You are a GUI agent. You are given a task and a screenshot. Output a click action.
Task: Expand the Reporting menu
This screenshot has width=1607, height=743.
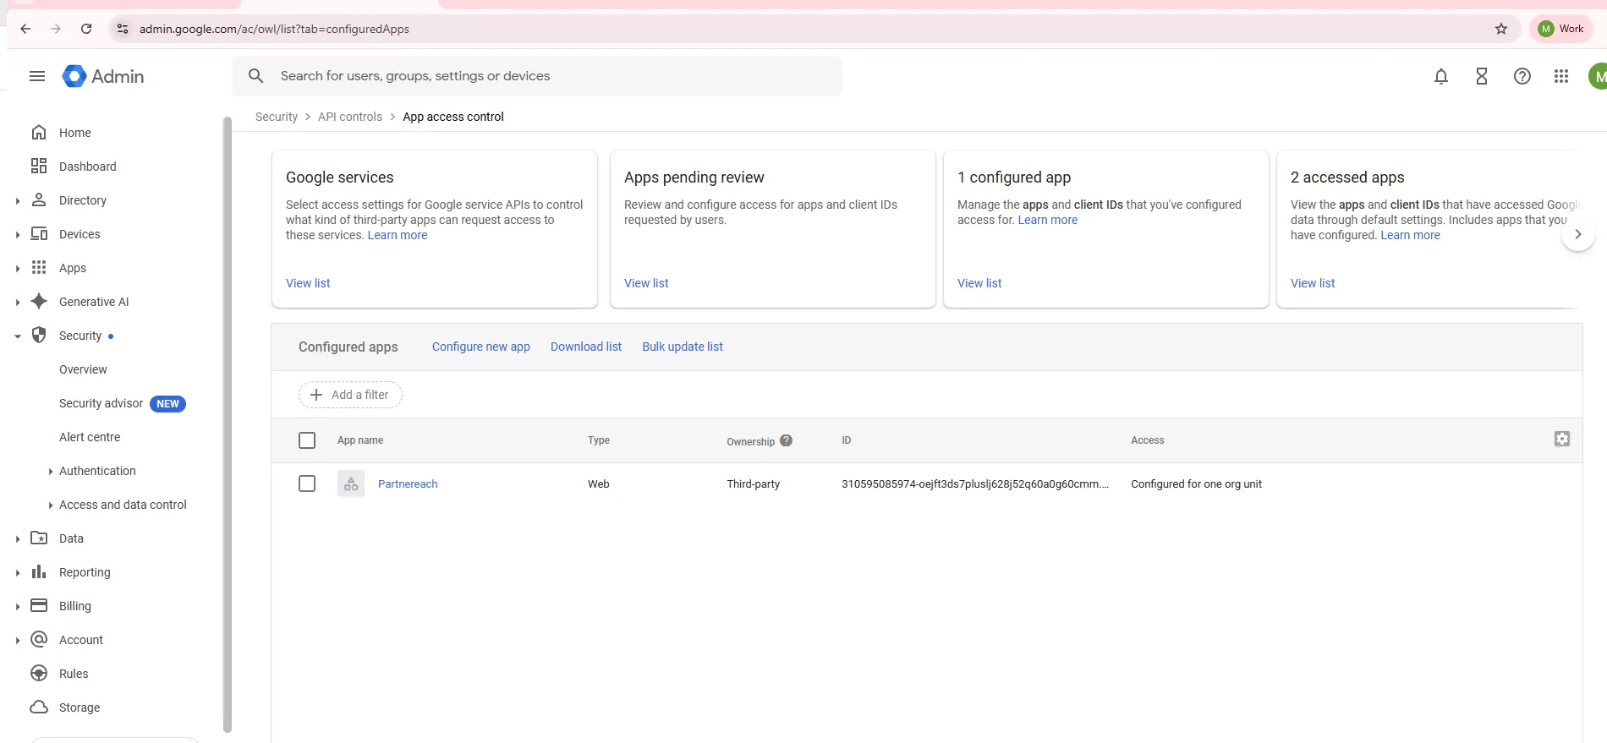(18, 572)
